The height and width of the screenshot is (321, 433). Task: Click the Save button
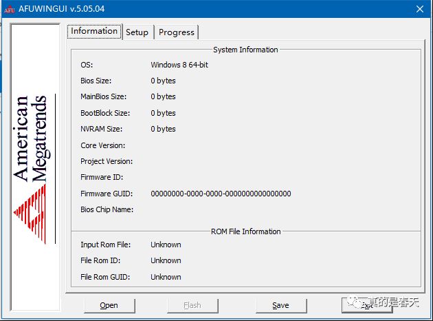(x=281, y=306)
